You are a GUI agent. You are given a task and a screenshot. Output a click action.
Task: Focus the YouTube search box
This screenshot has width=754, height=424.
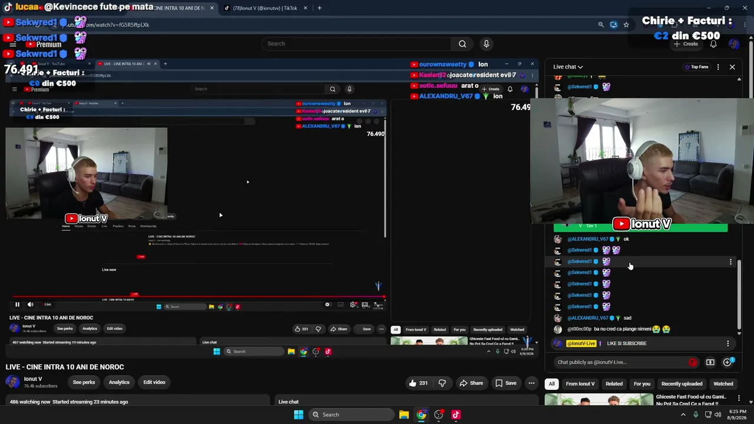tap(356, 44)
